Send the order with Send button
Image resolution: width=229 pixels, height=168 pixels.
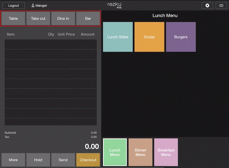(x=63, y=160)
